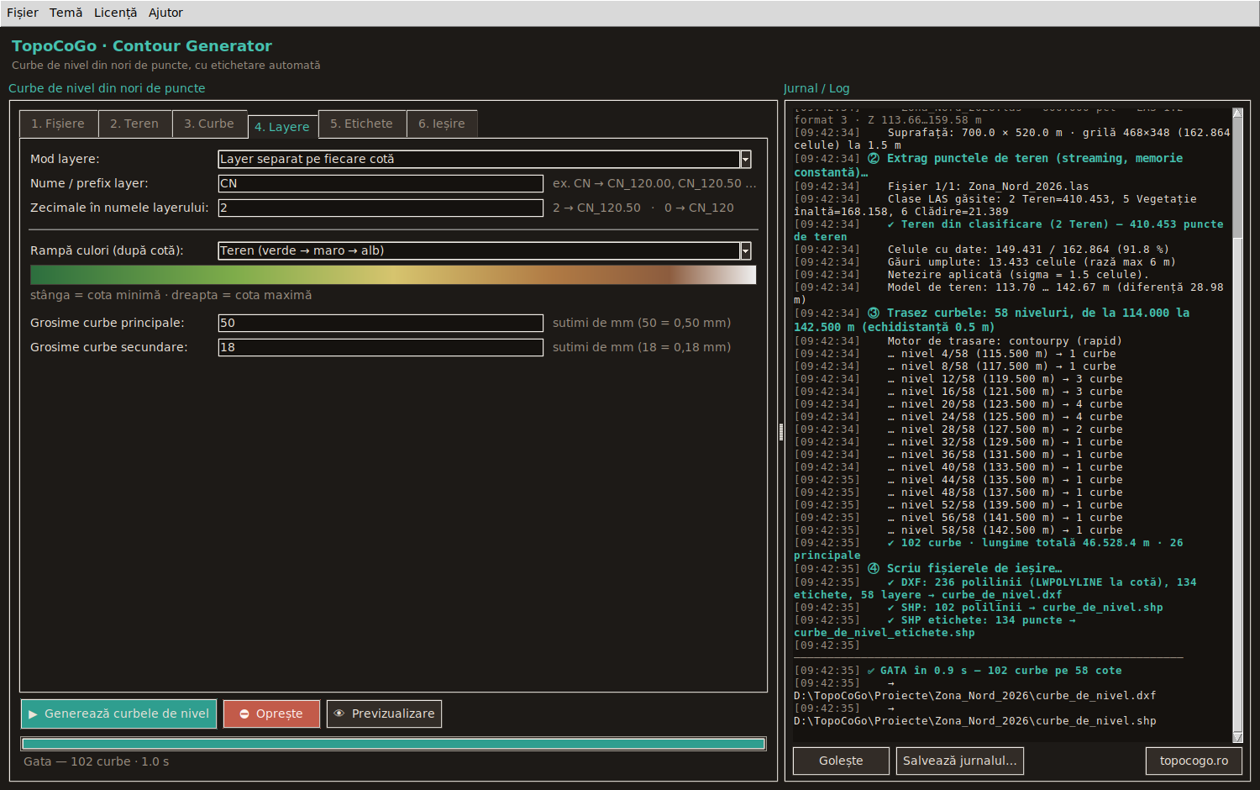Click the panel splitter handle beside log
The height and width of the screenshot is (790, 1260).
781,432
